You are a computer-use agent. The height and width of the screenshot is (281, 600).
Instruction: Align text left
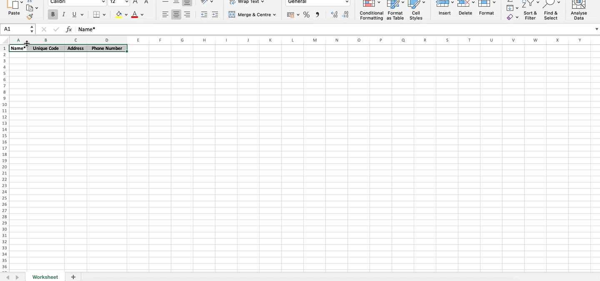(x=165, y=15)
